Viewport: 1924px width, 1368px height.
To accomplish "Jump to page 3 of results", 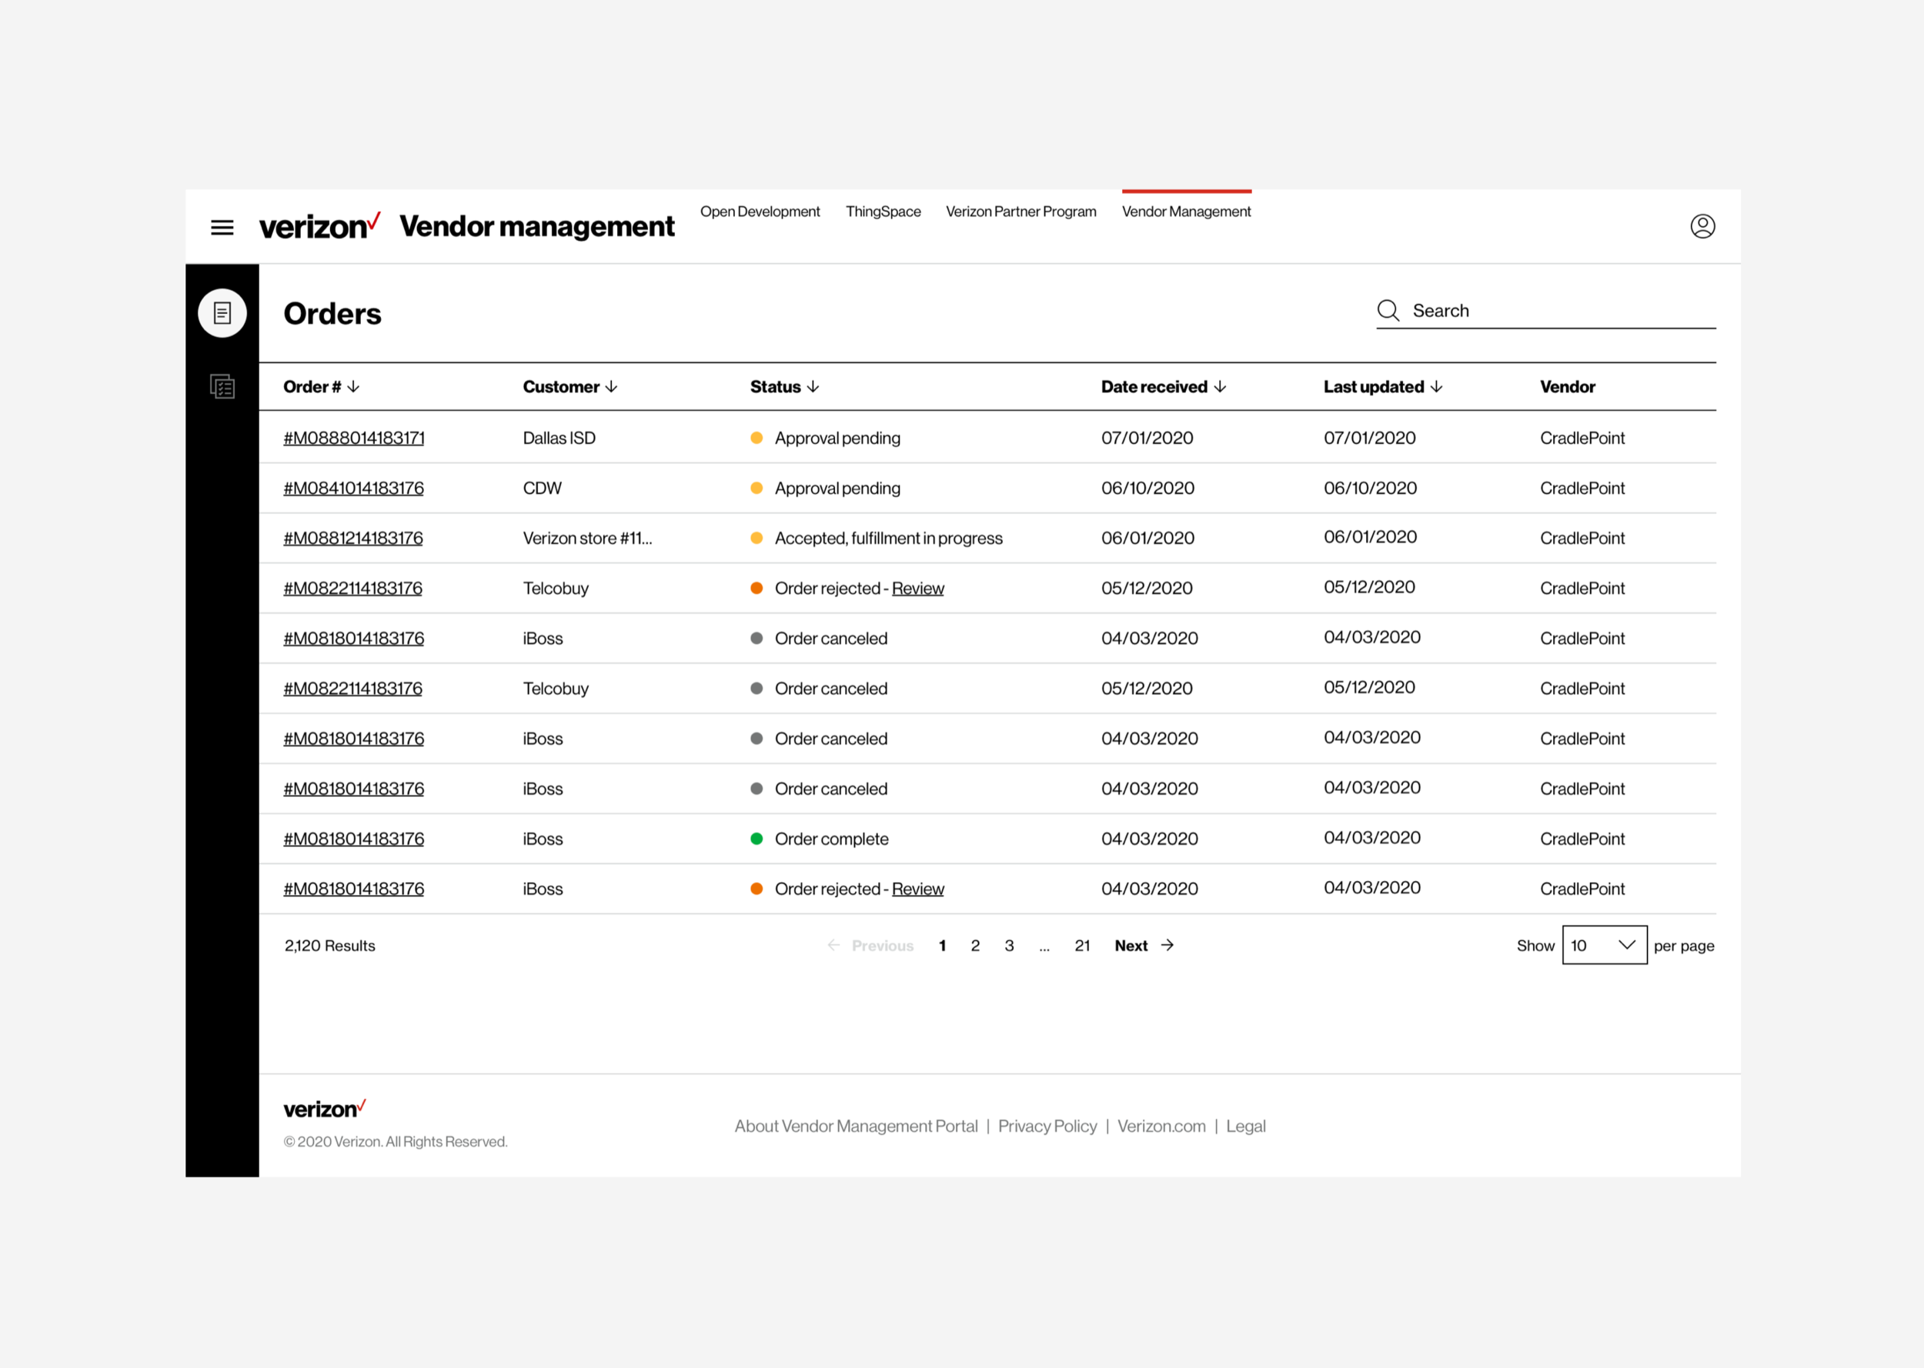I will pyautogui.click(x=1009, y=945).
